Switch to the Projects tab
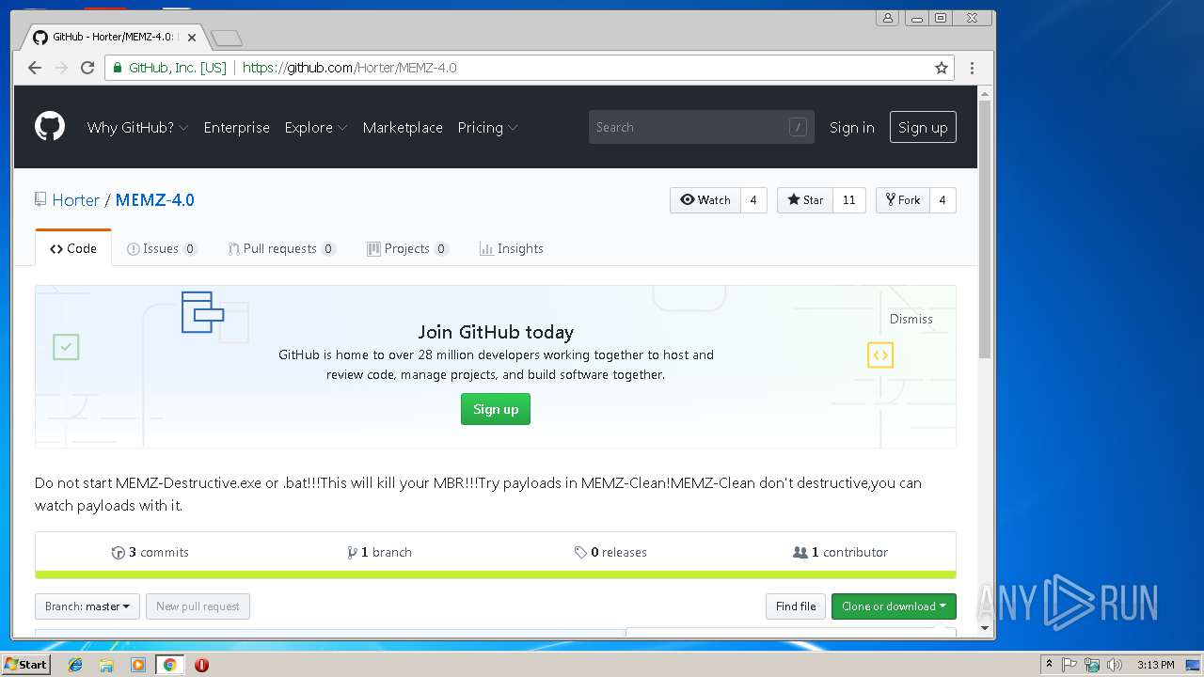Screen dimensions: 1204x677 click(407, 248)
